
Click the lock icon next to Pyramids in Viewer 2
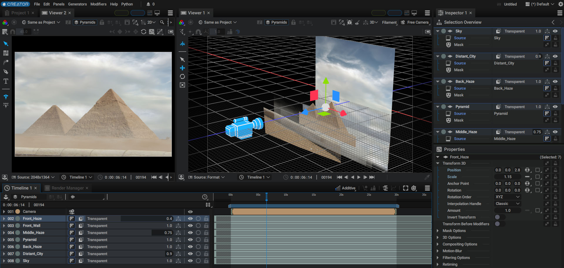102,22
